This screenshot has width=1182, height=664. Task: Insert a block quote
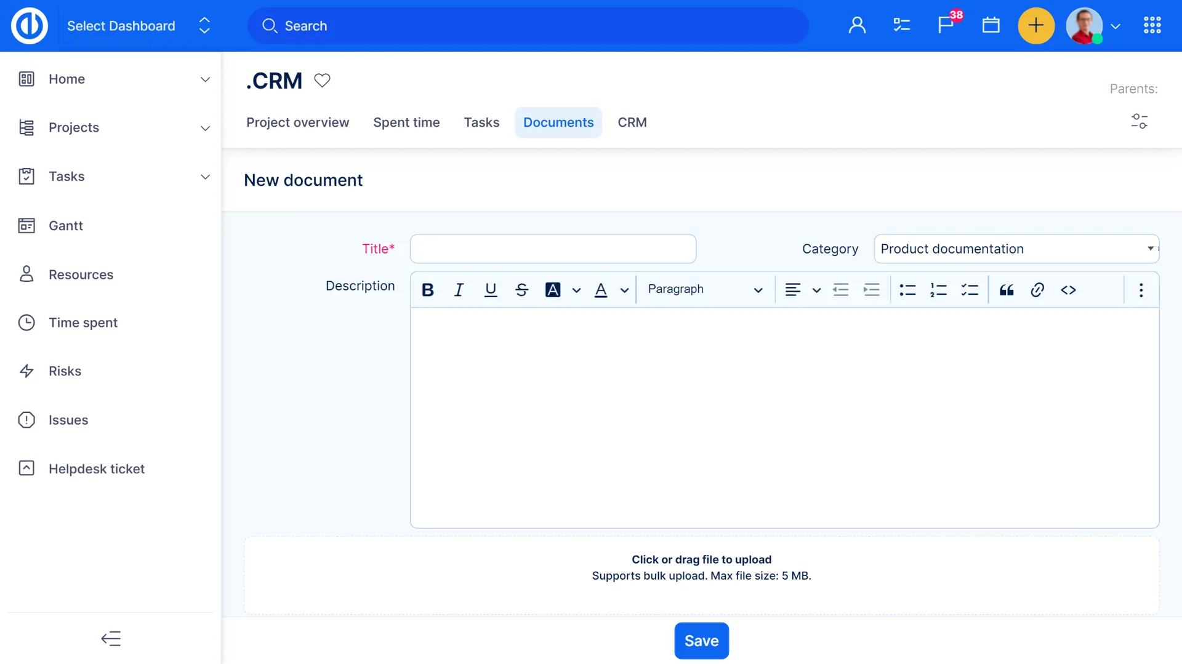click(x=1007, y=290)
